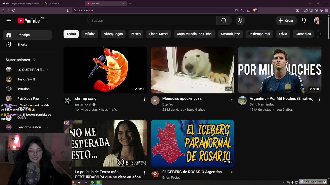Play the polar bear video thumbnail
This screenshot has width=330, height=185.
pyautogui.click(x=193, y=70)
